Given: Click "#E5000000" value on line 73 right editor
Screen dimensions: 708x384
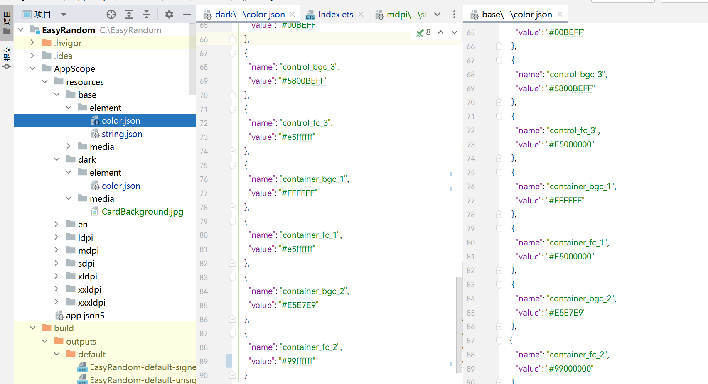Looking at the screenshot, I should coord(570,144).
